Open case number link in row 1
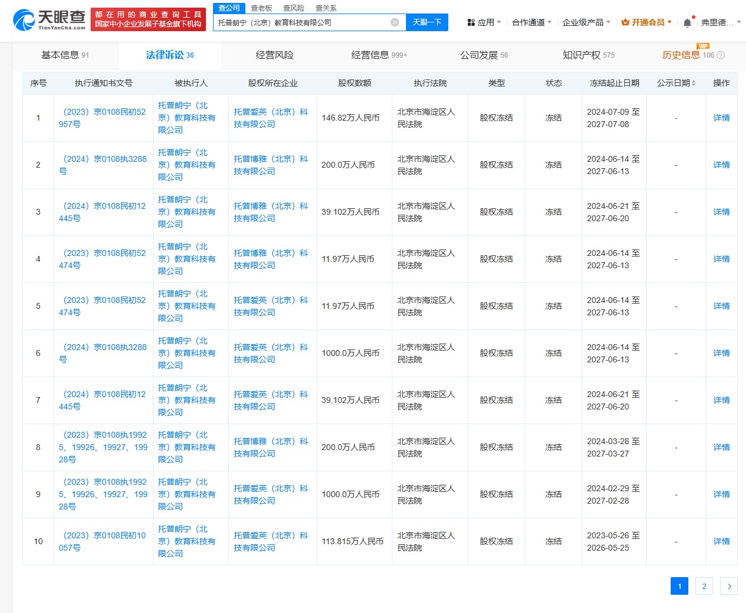The image size is (746, 613). tap(103, 118)
